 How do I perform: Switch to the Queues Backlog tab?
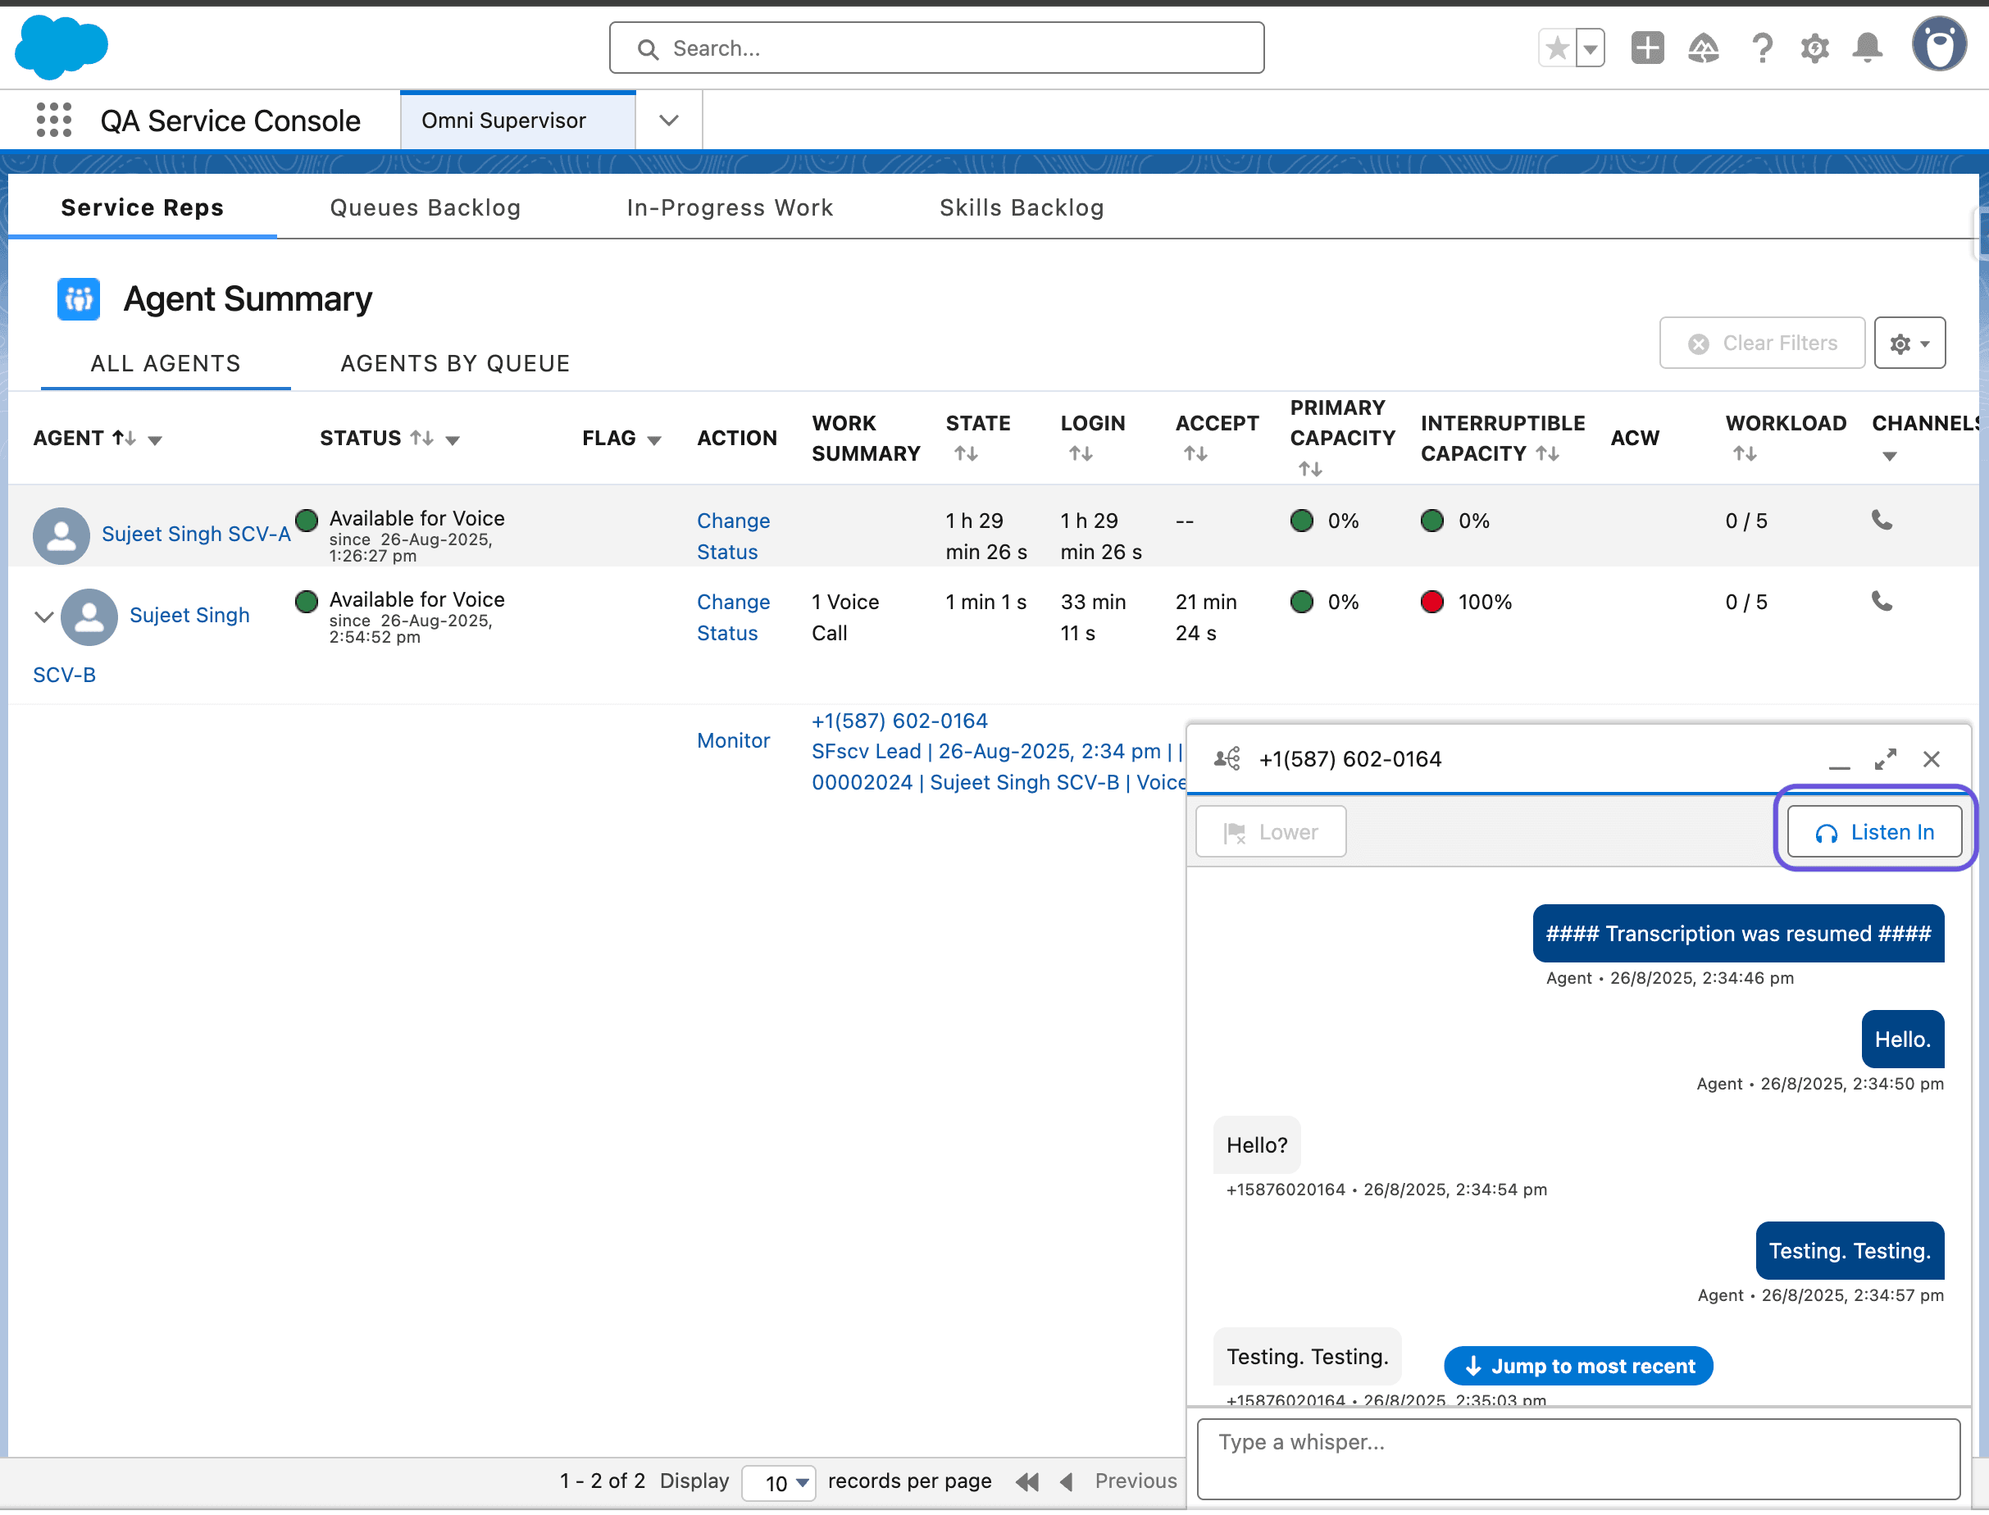pyautogui.click(x=425, y=207)
